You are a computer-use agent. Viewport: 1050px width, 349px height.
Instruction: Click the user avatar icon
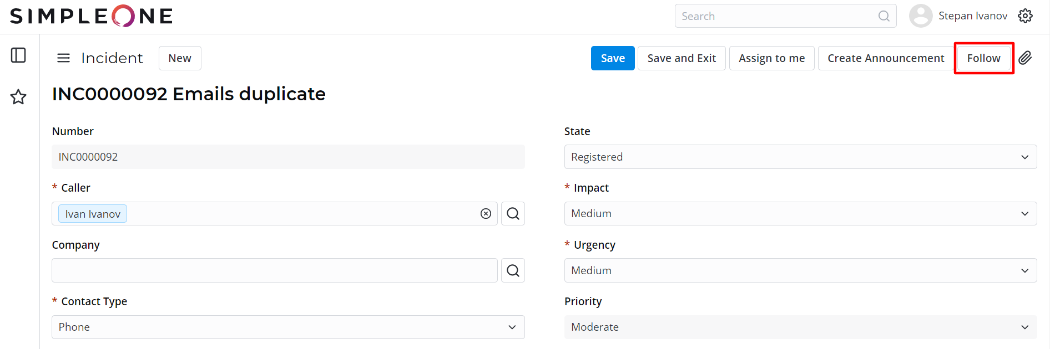[920, 16]
